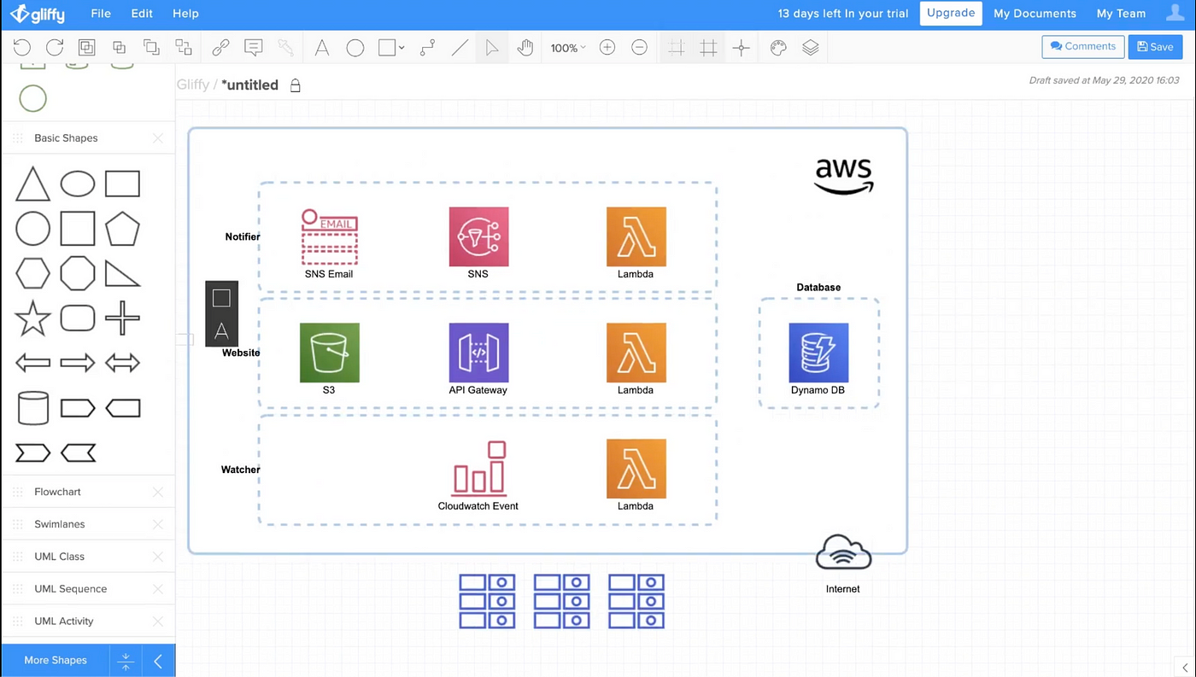Open the My Team menu
Viewport: 1196px width, 677px height.
point(1121,14)
